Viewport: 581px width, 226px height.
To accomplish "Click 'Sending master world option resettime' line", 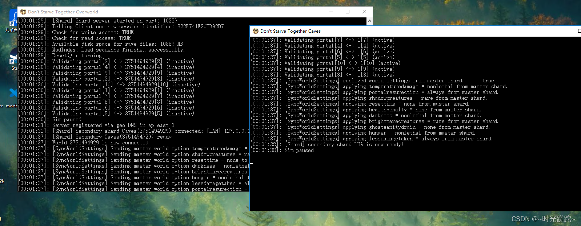I will pos(134,160).
